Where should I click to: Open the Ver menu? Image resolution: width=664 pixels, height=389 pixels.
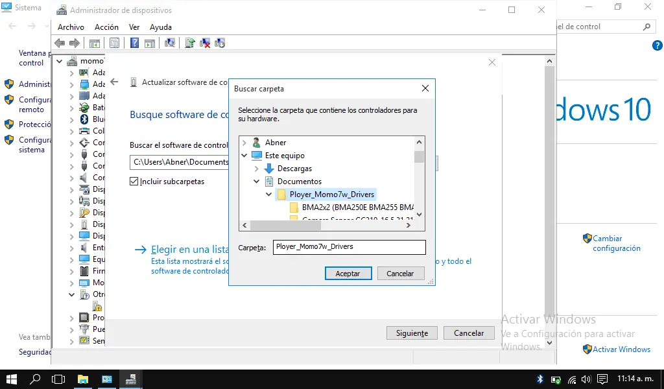pos(134,27)
